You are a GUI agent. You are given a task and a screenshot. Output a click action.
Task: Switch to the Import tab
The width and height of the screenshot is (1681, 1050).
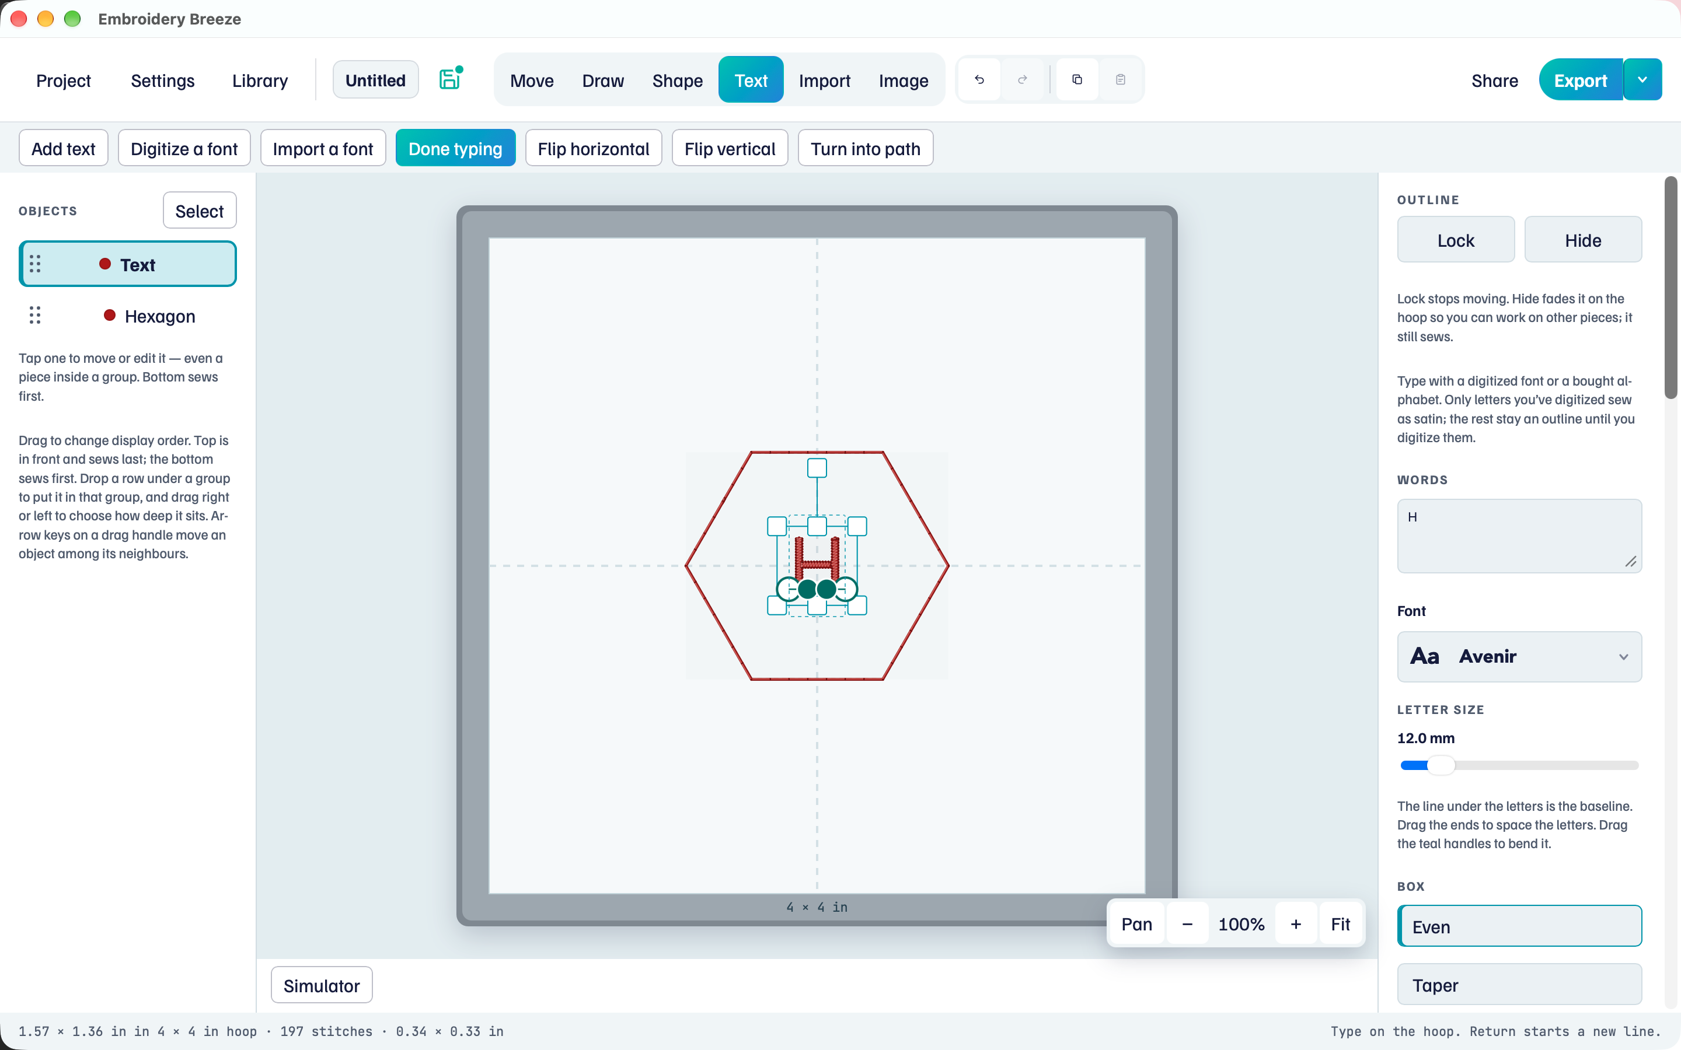tap(825, 80)
